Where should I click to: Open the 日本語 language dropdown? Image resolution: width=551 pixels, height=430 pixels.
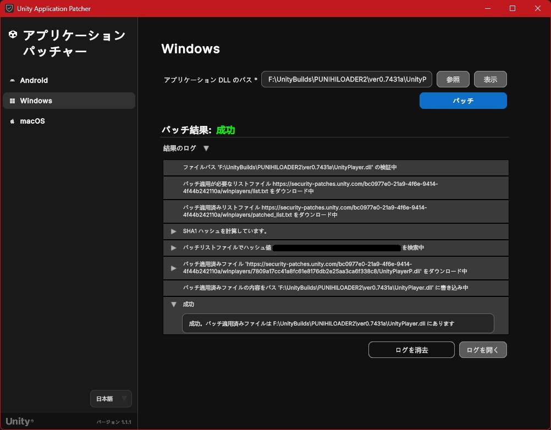pyautogui.click(x=111, y=399)
